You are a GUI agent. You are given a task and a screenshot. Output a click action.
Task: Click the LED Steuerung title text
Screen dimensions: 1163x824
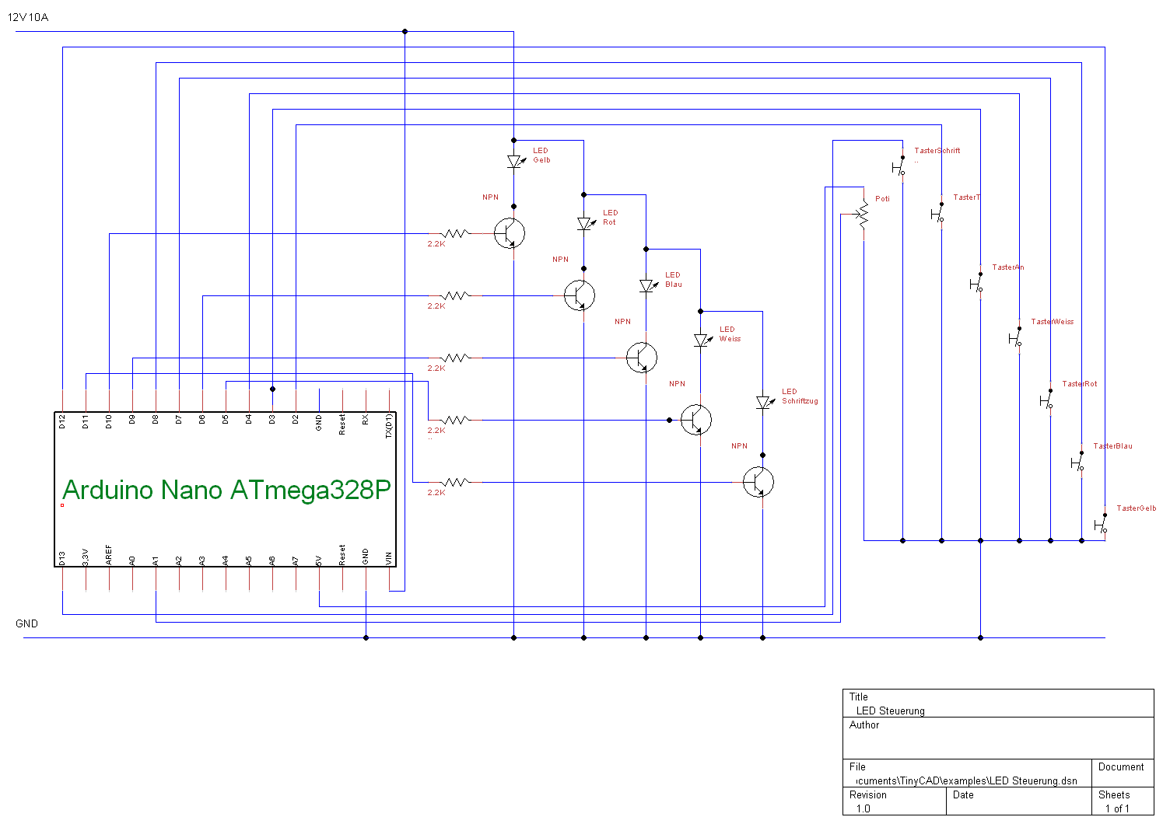[x=891, y=711]
